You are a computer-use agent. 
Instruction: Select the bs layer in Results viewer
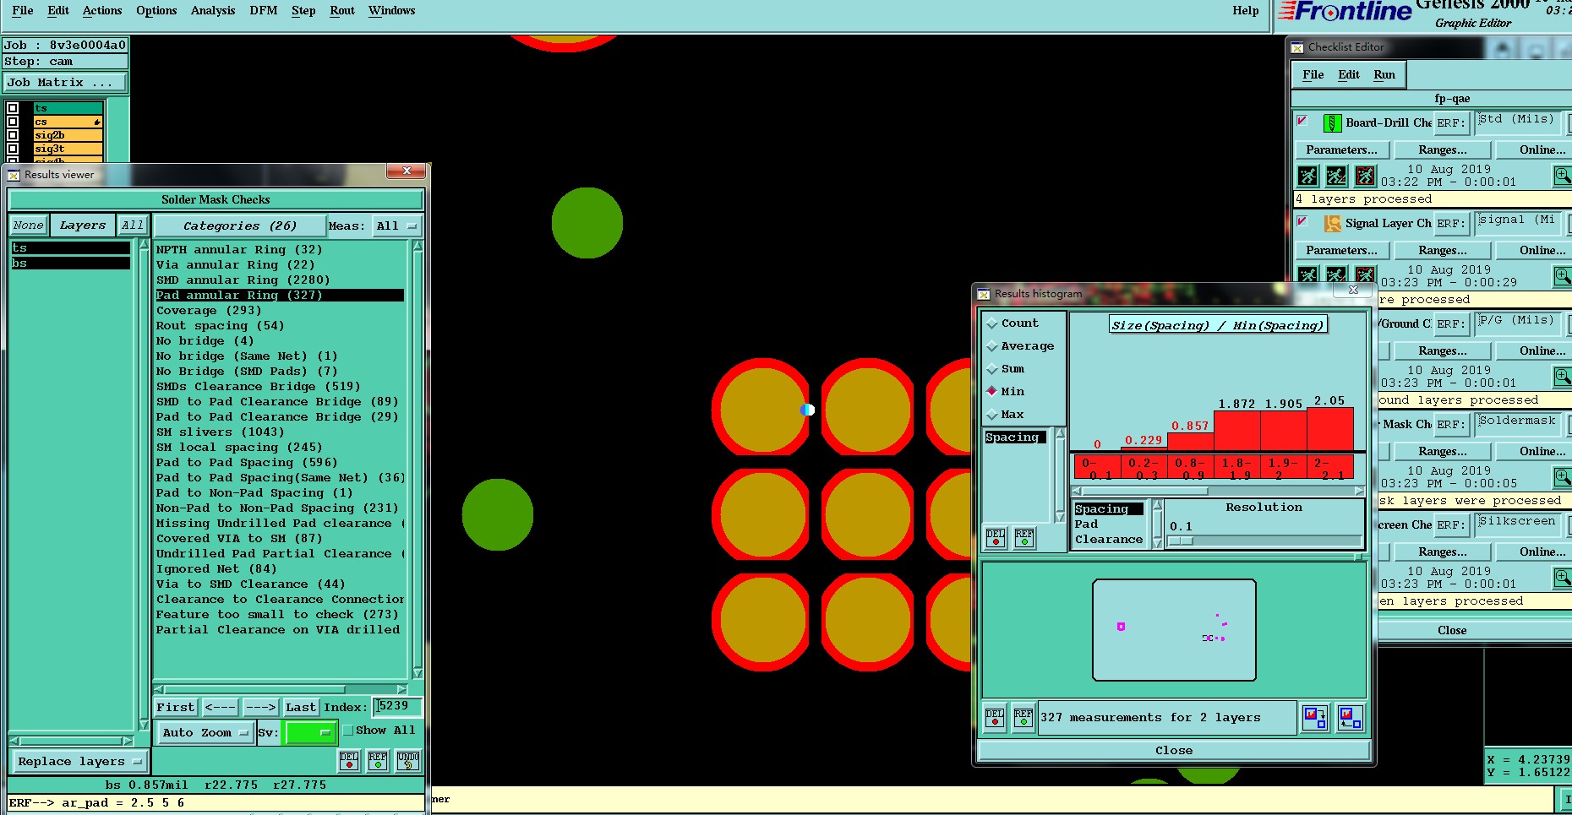click(71, 264)
